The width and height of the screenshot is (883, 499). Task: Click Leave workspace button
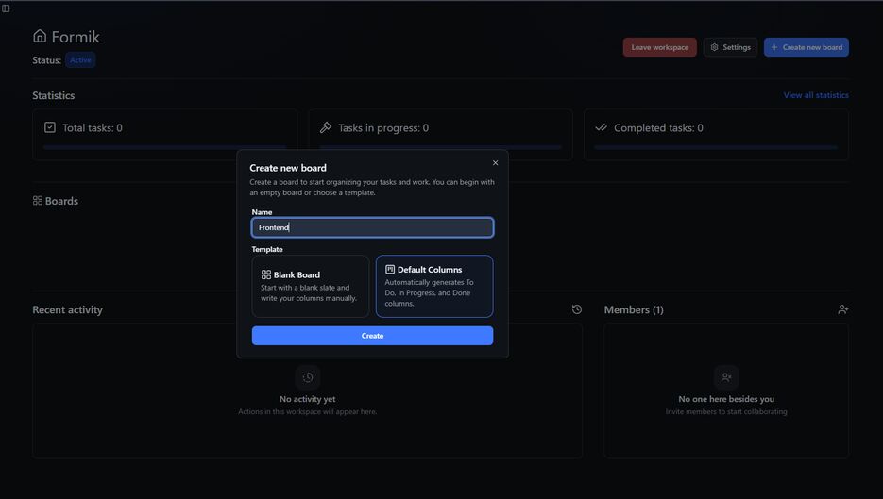pos(659,47)
